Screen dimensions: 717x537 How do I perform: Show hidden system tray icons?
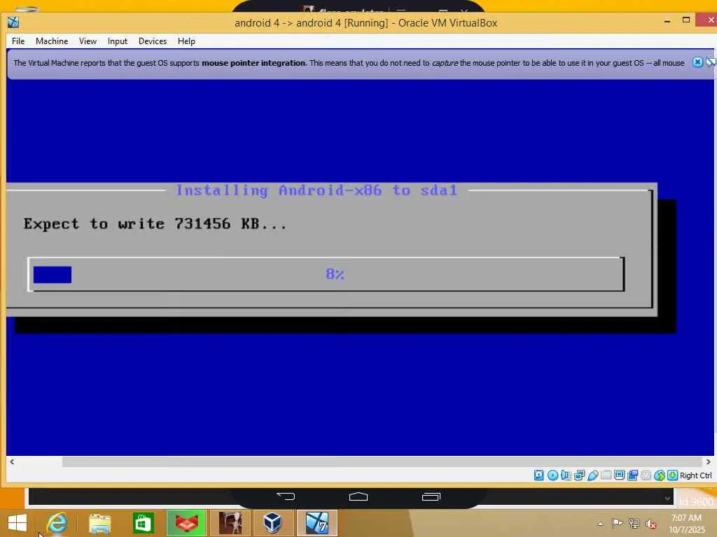(600, 523)
